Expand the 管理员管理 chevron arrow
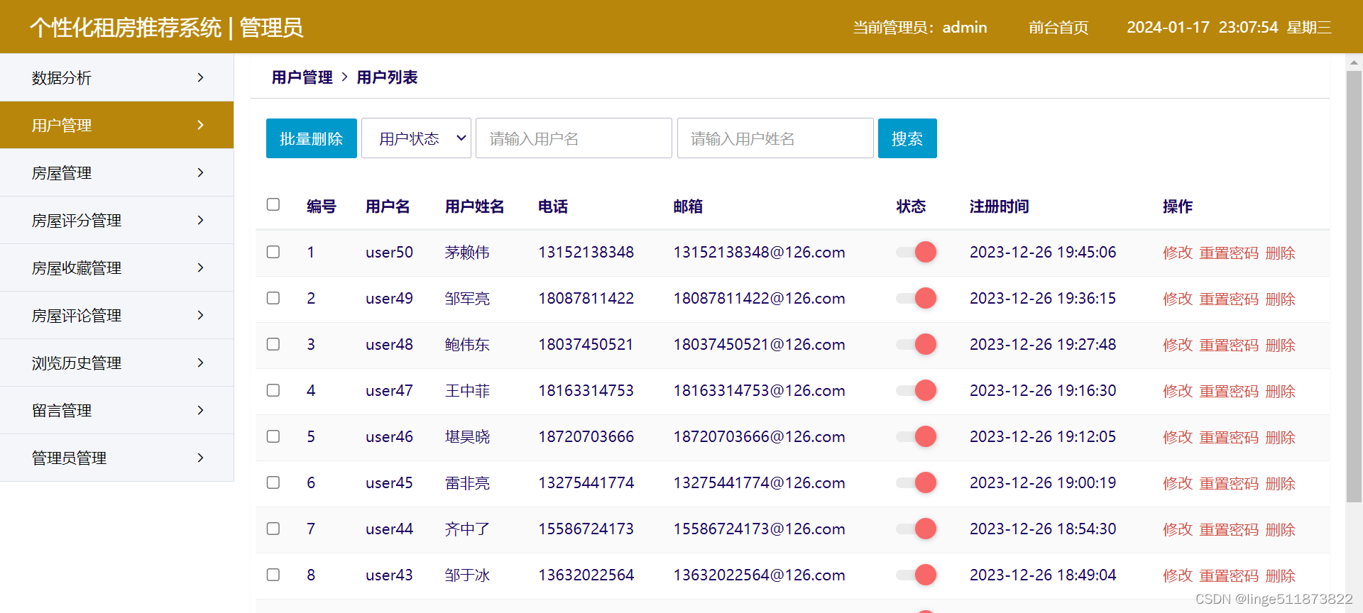1363x613 pixels. click(200, 458)
